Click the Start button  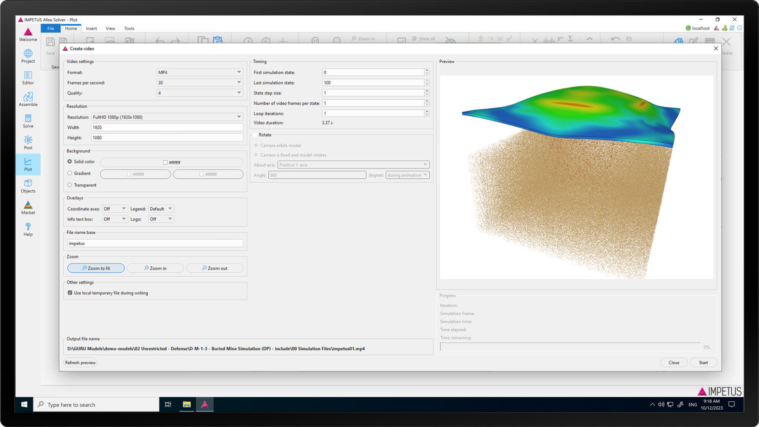tap(703, 363)
